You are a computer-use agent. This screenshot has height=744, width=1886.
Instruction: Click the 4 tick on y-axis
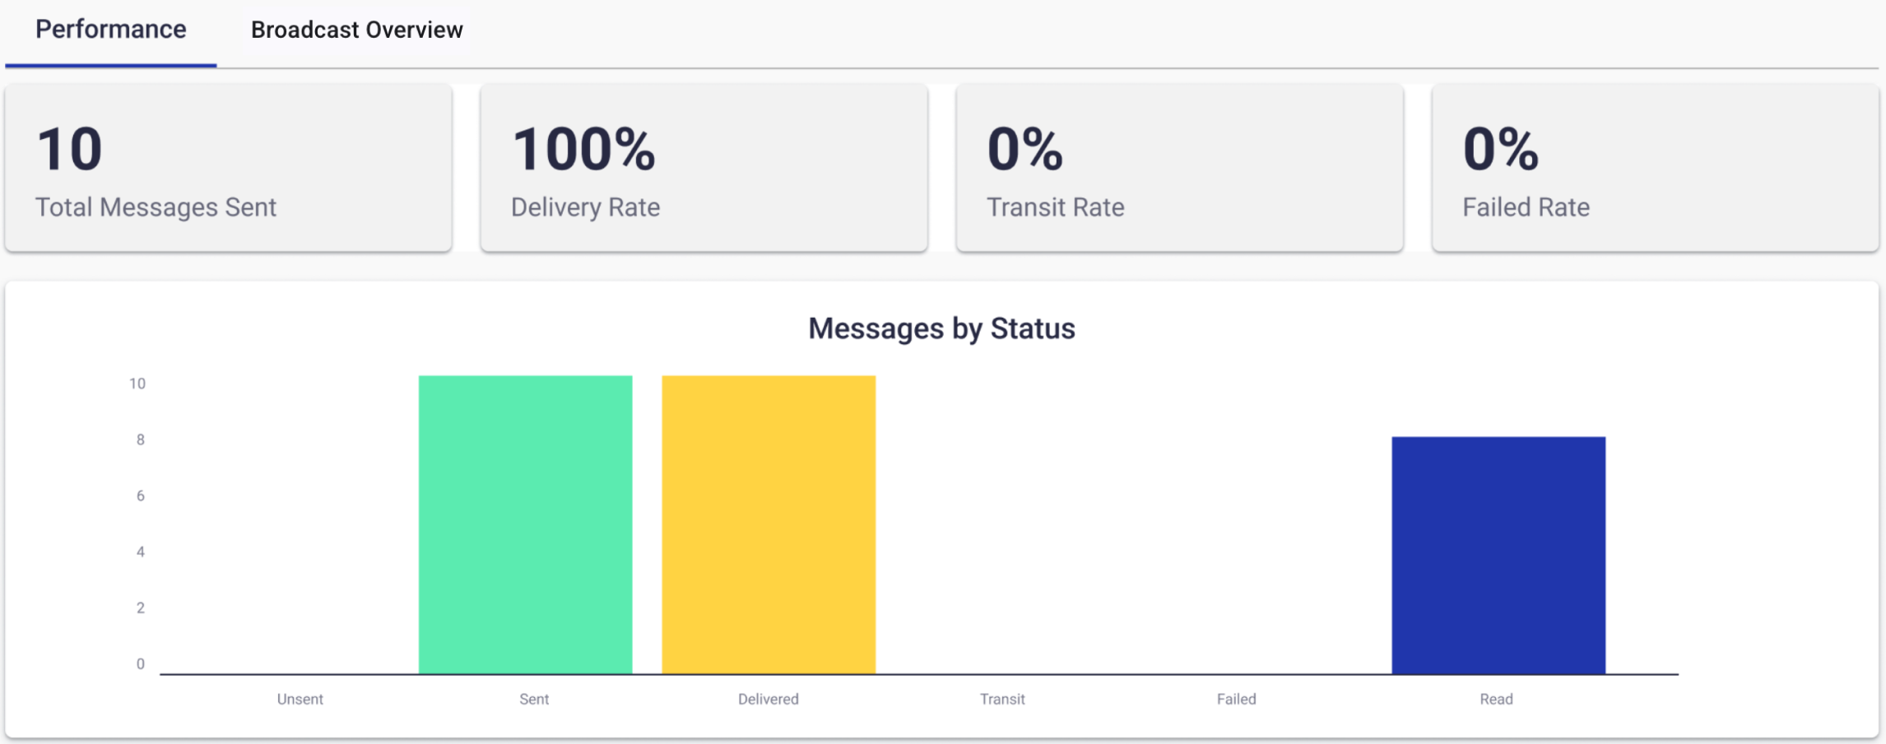141,551
